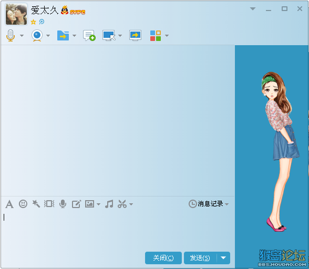Create discussion group with chat-plus icon
This screenshot has height=269, width=309.
click(89, 36)
